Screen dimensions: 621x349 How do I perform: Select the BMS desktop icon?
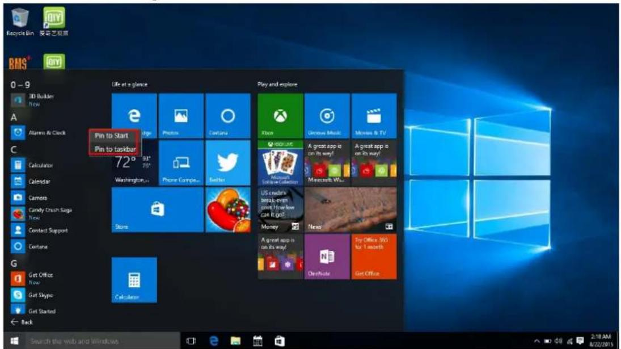19,63
